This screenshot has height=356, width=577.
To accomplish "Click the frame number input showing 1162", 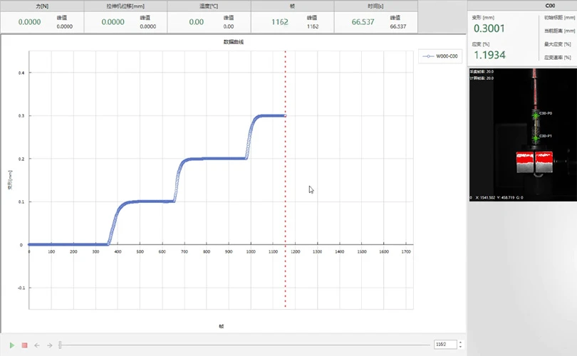I will pyautogui.click(x=445, y=344).
